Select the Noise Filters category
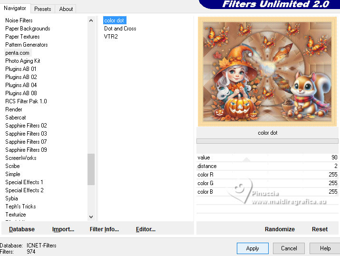The image size is (340, 256). [x=19, y=20]
